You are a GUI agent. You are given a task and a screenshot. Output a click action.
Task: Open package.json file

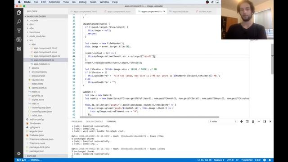tap(45, 151)
